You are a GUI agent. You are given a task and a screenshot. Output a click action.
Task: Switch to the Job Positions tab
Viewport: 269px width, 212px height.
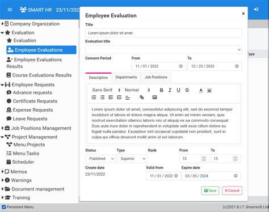156,77
